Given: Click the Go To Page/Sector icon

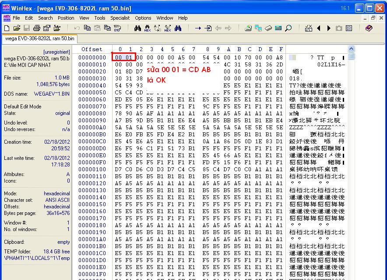Looking at the screenshot, I should (208, 28).
